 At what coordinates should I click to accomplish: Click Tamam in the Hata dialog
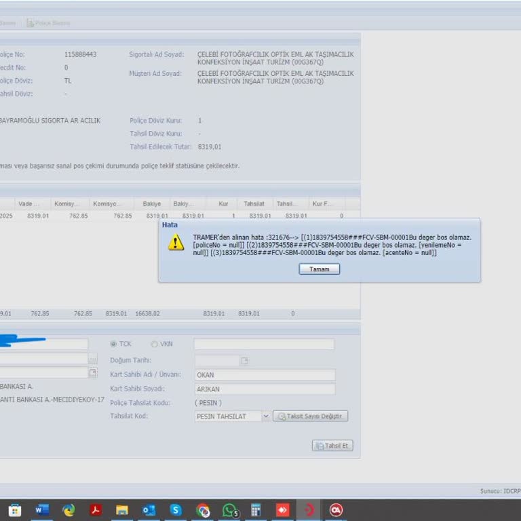(x=319, y=269)
